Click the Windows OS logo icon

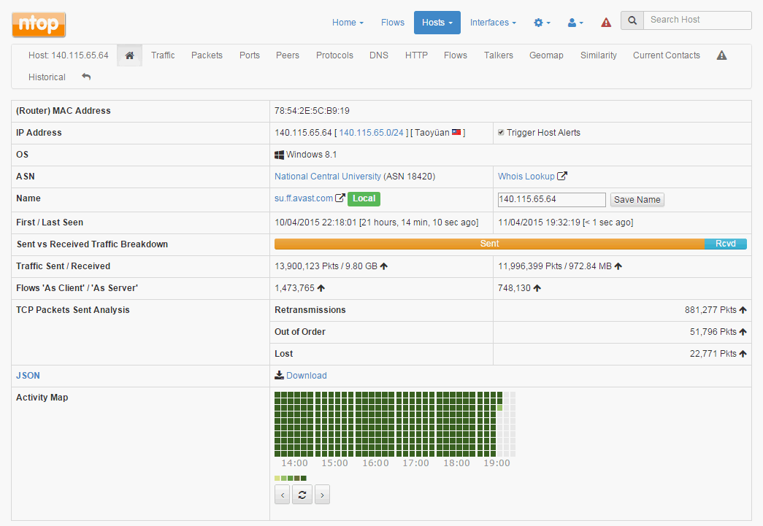(280, 155)
